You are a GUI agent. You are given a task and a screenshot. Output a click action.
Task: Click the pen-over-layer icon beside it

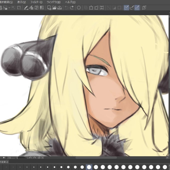point(31,8)
